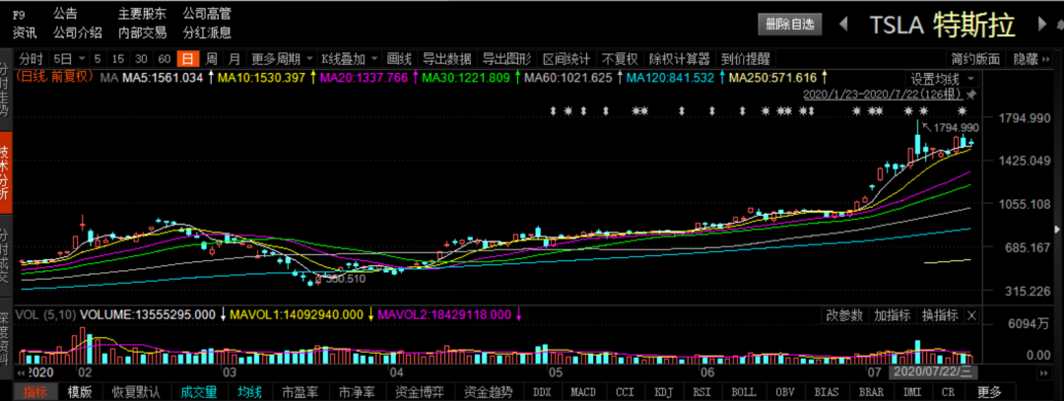
Task: Switch to 30-minute period
Action: click(x=142, y=59)
